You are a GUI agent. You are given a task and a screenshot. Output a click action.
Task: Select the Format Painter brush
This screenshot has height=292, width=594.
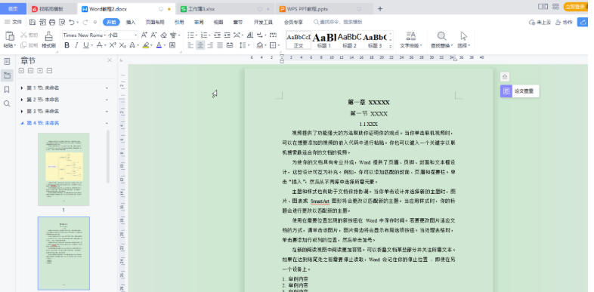(49, 36)
